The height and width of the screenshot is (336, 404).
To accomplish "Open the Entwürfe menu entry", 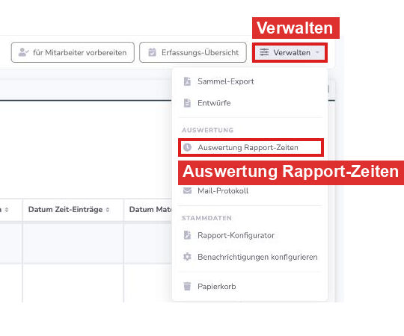I will (x=250, y=103).
